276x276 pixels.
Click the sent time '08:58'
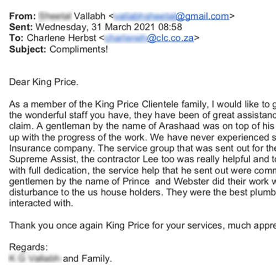point(170,27)
